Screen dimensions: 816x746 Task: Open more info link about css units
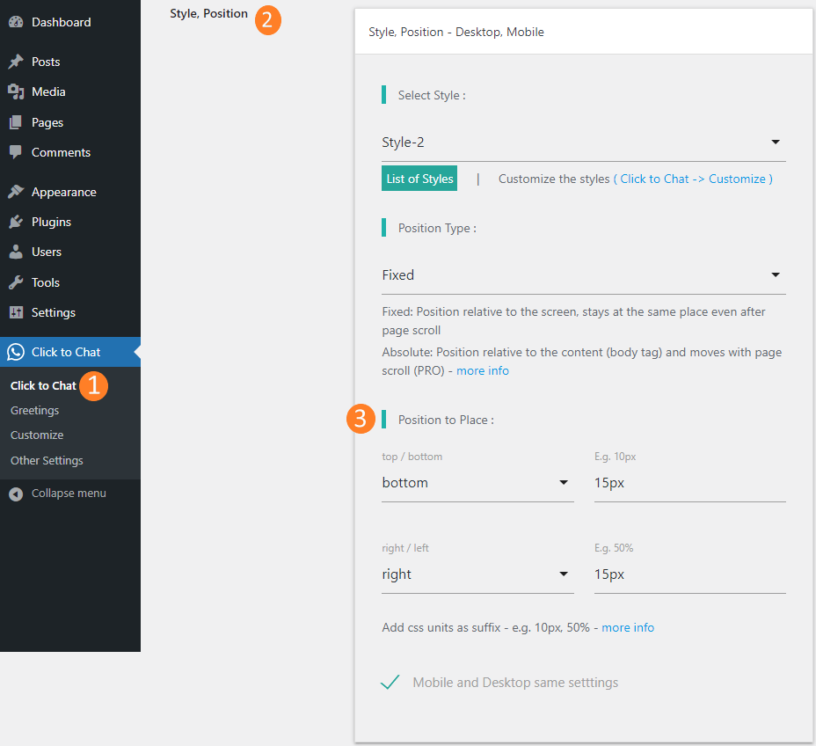pyautogui.click(x=628, y=627)
